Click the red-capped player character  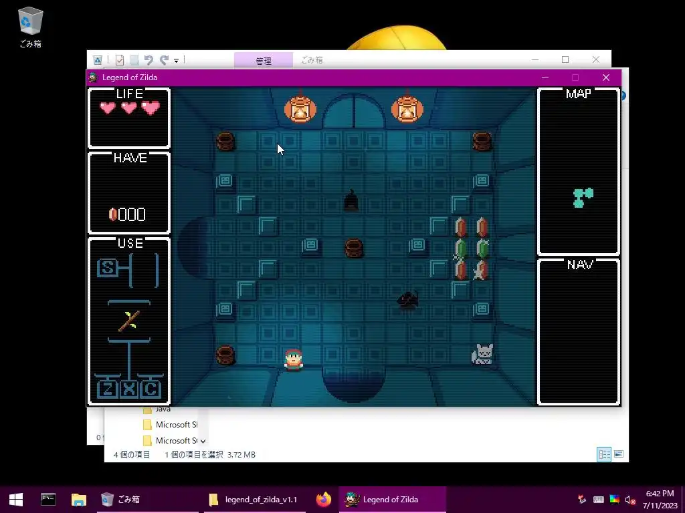[294, 360]
